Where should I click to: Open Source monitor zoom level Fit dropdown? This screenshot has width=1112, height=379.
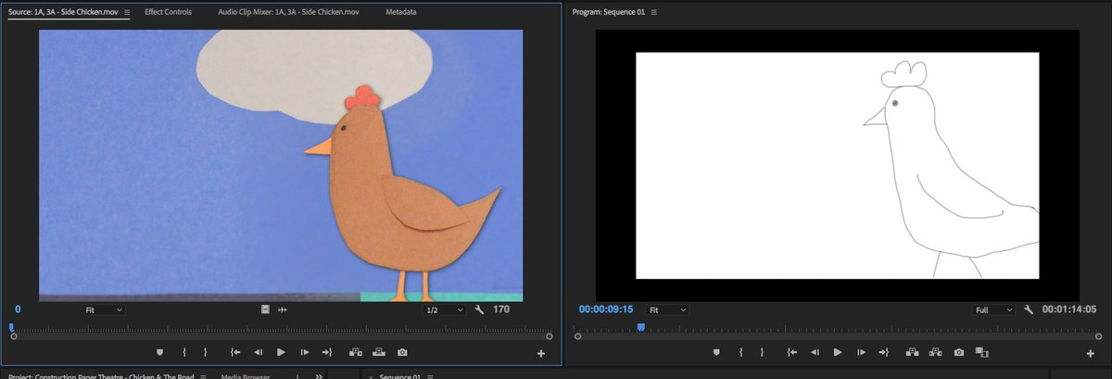click(103, 310)
